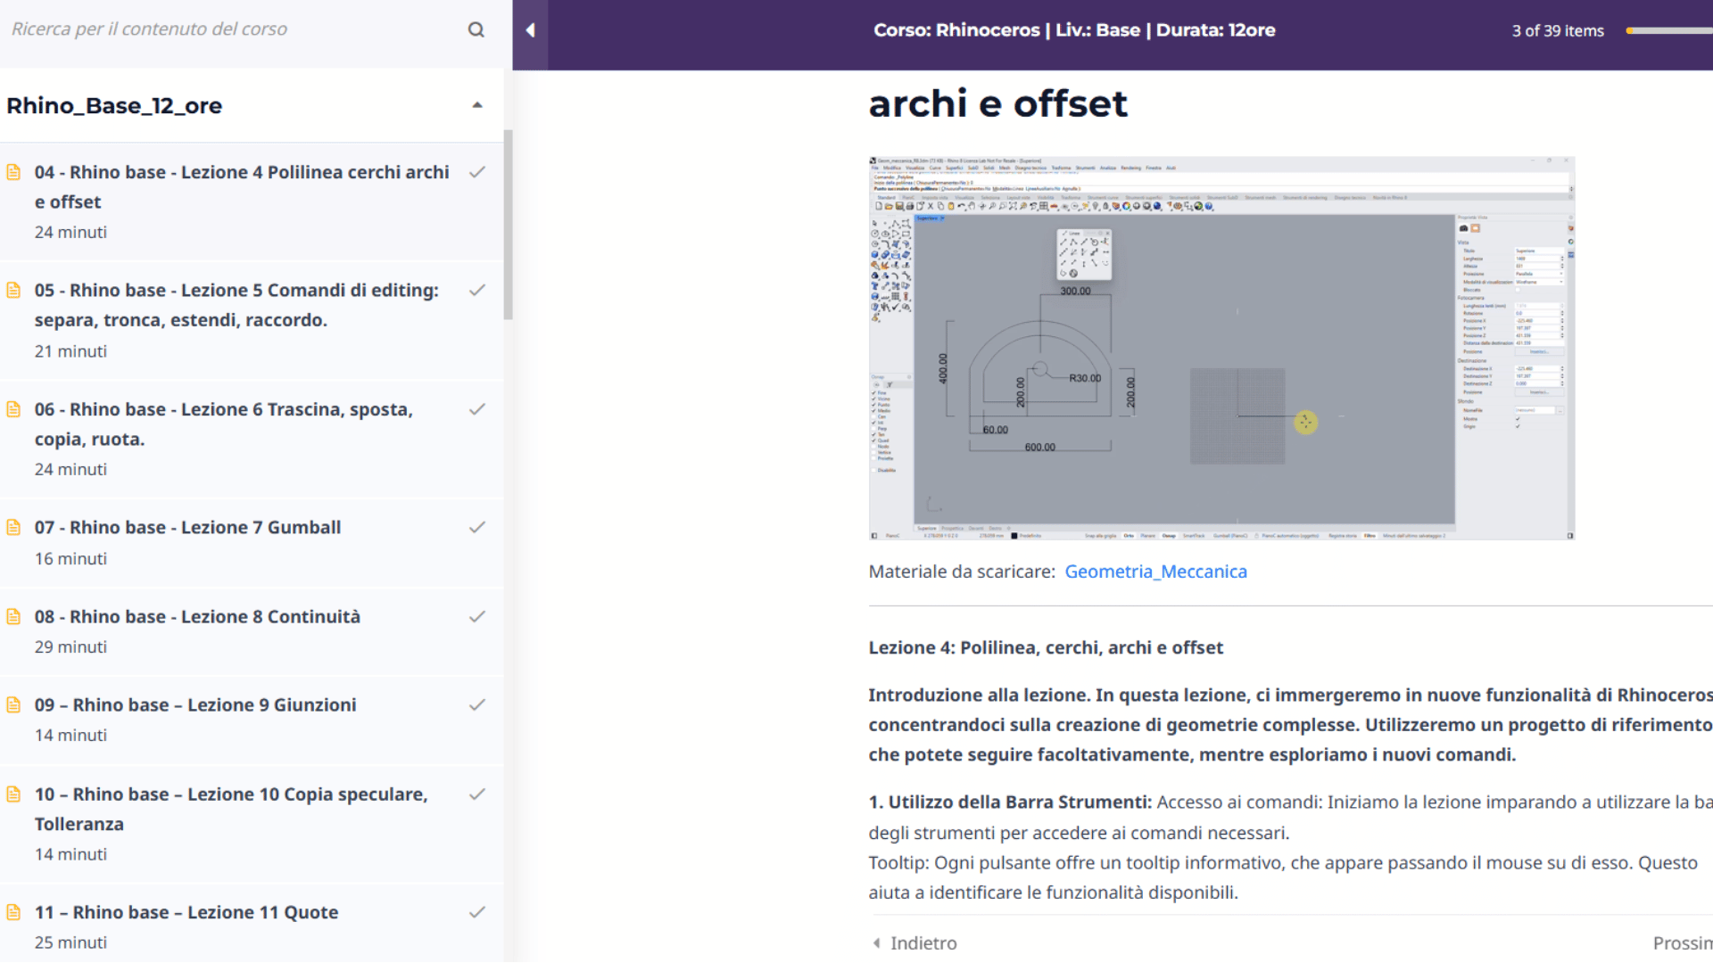
Task: Click the '24 minuti' duration under lesson 04
Action: coord(70,232)
